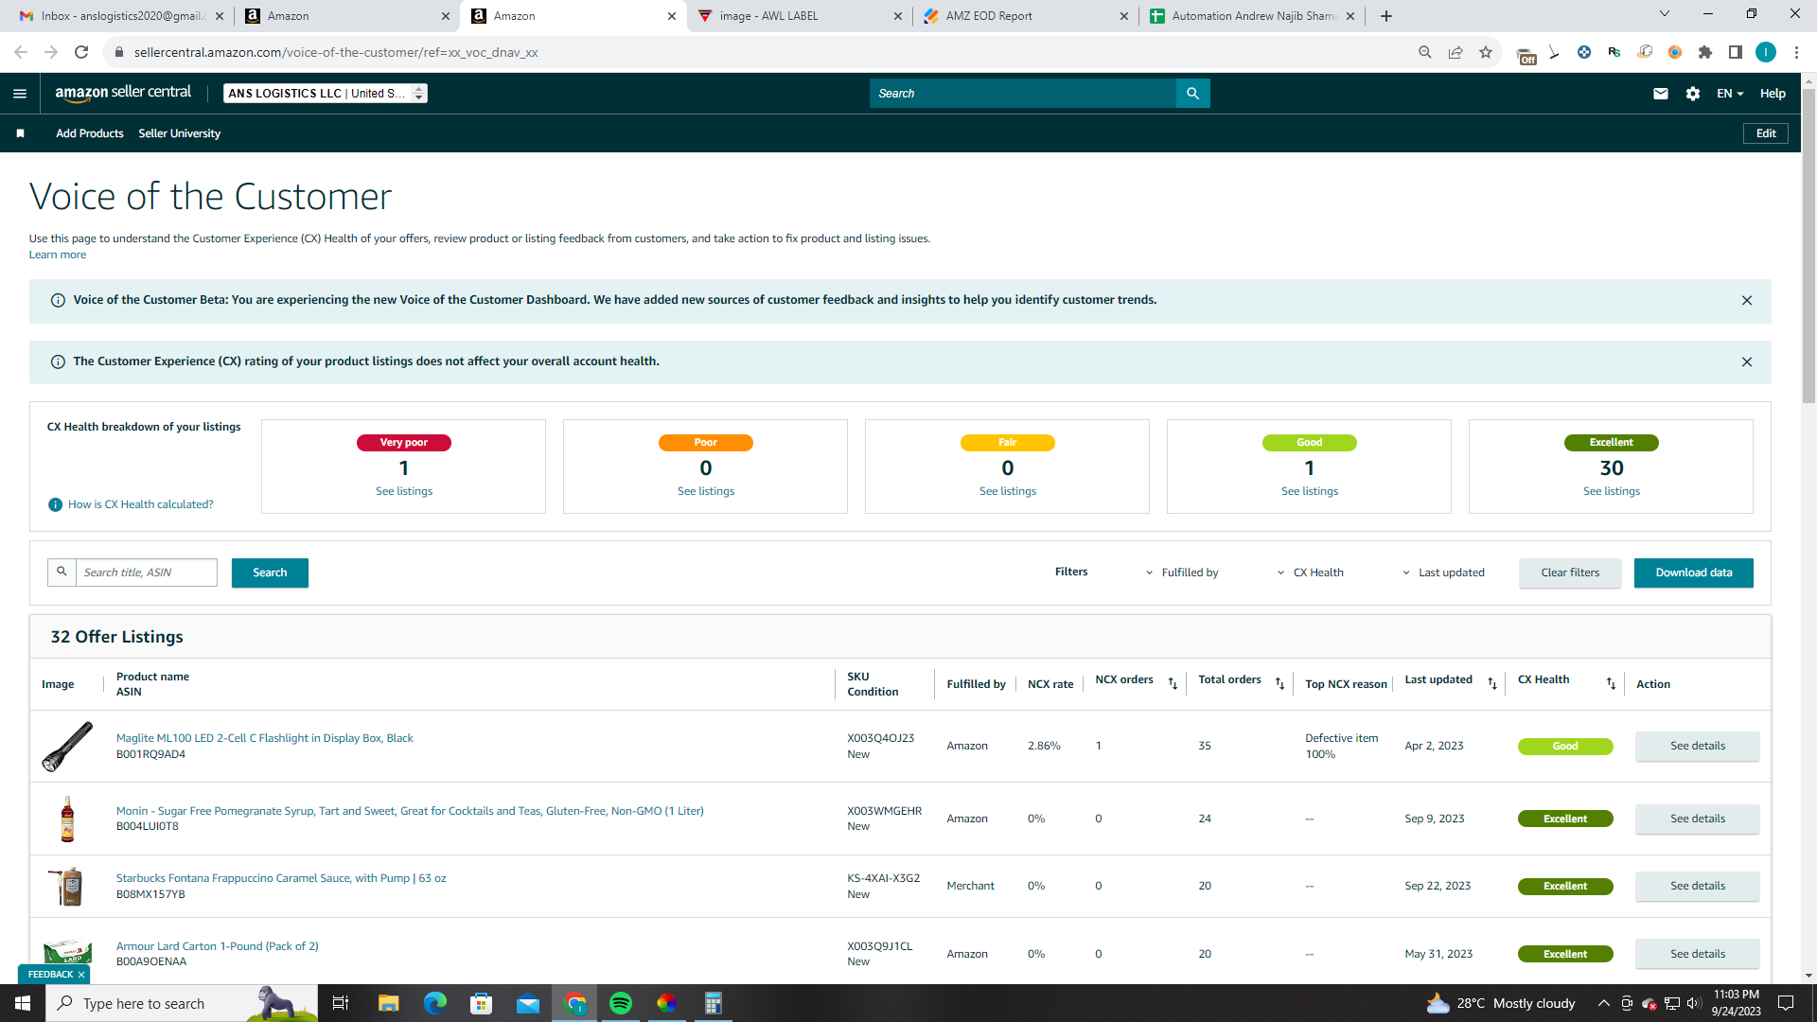
Task: Click Download data button
Action: pyautogui.click(x=1694, y=573)
